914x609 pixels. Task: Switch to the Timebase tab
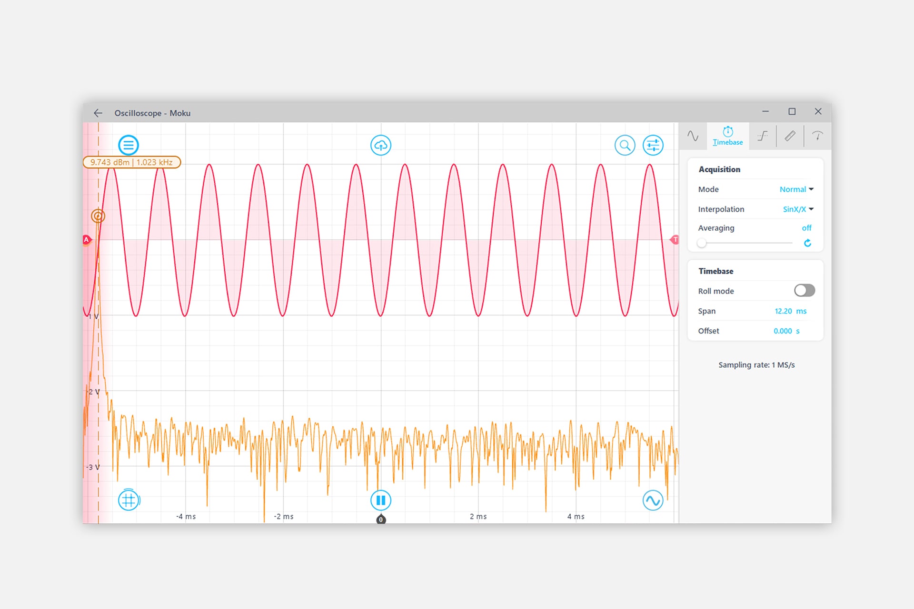tap(727, 136)
